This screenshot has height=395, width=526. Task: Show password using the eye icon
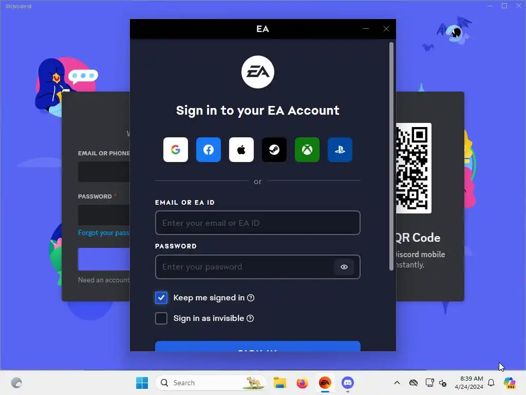(x=344, y=267)
